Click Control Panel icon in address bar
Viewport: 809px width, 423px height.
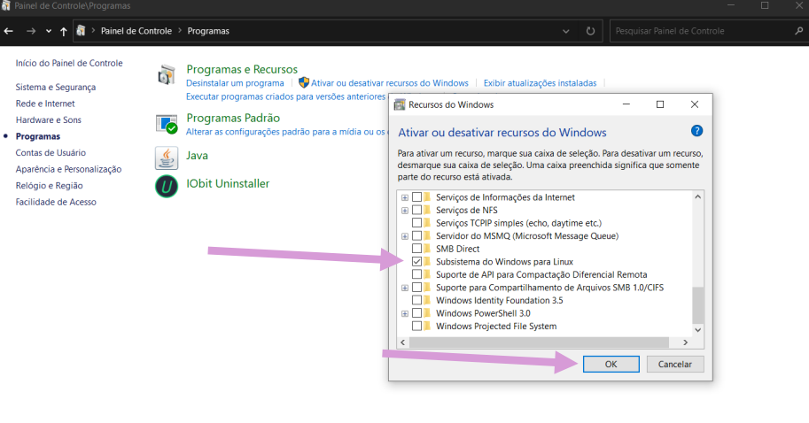pos(81,30)
